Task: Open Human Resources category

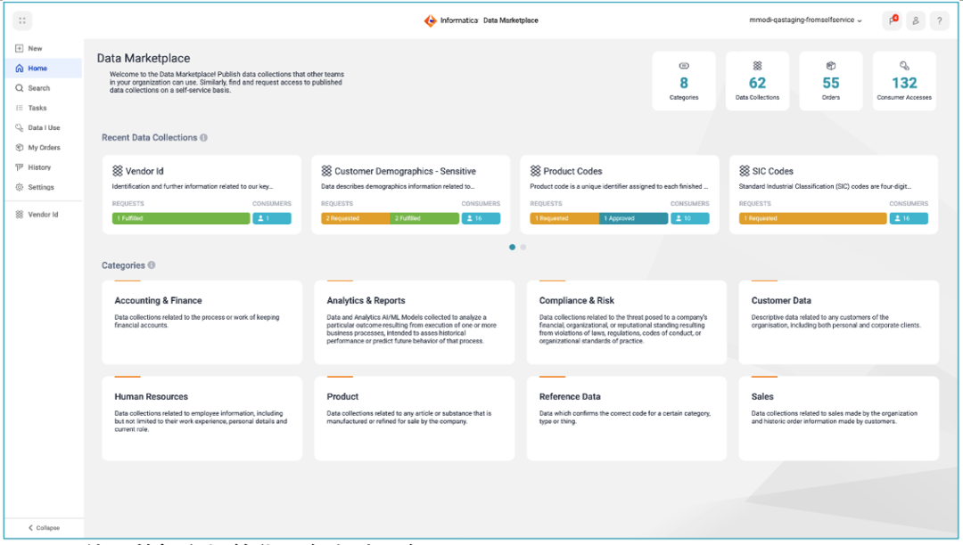Action: [202, 418]
